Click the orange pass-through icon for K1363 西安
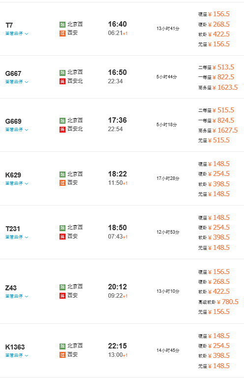Image resolution: width=244 pixels, height=381 pixels. [62, 355]
